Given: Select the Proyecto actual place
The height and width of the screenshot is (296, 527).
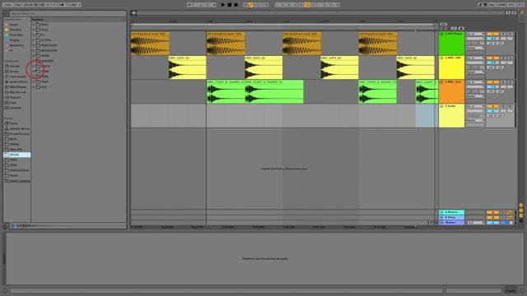Looking at the screenshot, I should [x=16, y=134].
